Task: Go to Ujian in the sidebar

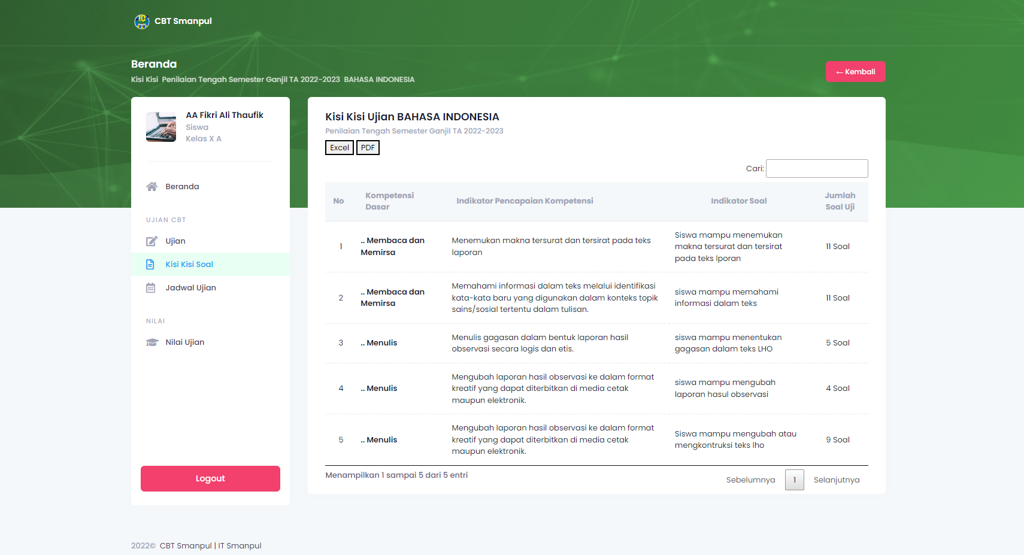Action: pyautogui.click(x=175, y=241)
